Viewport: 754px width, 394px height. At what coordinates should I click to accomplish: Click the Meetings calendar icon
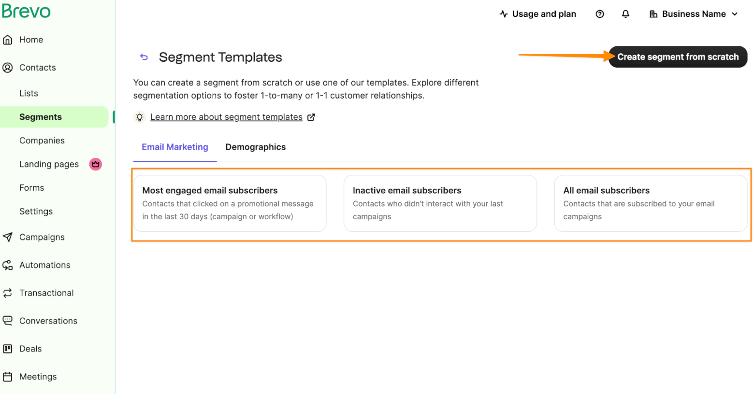click(8, 377)
